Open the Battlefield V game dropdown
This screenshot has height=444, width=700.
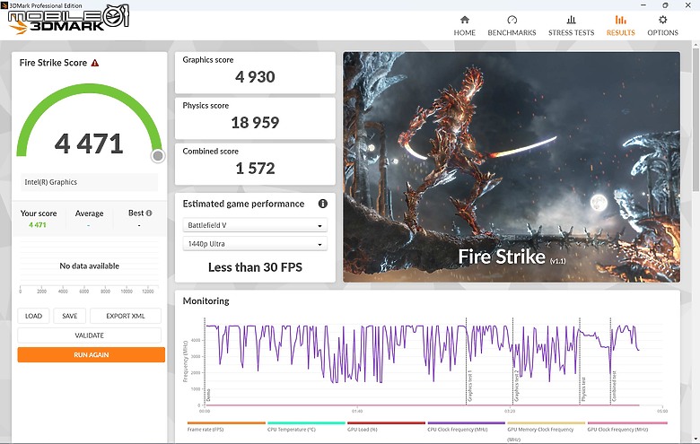coord(255,225)
